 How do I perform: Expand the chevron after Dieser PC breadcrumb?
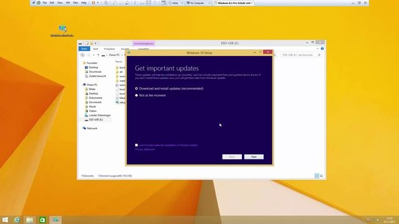(x=122, y=55)
